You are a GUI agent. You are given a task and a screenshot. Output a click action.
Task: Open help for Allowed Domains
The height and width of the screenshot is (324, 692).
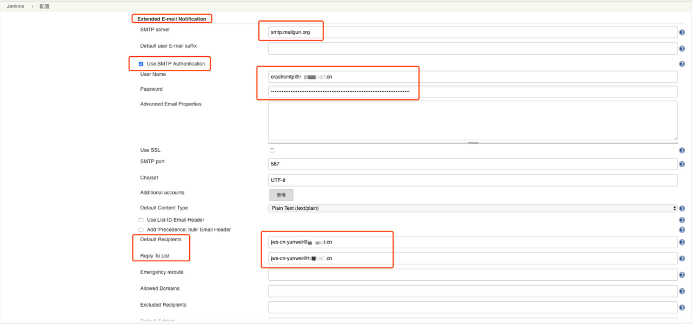[682, 292]
